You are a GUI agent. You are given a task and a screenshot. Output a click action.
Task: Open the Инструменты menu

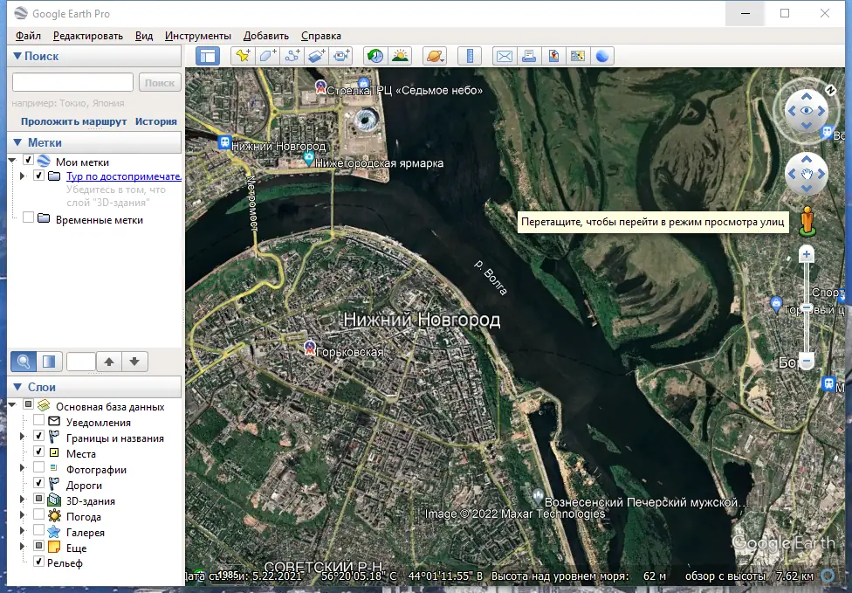pos(197,36)
